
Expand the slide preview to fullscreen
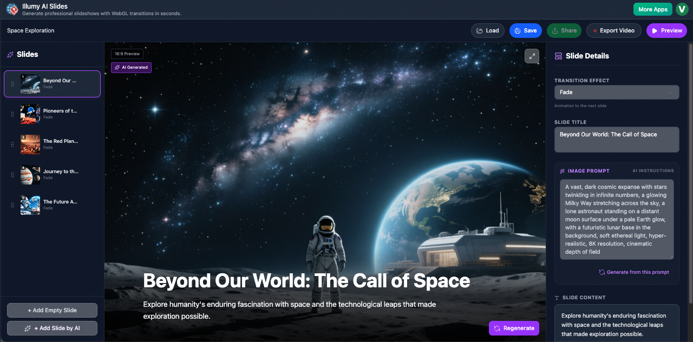532,56
